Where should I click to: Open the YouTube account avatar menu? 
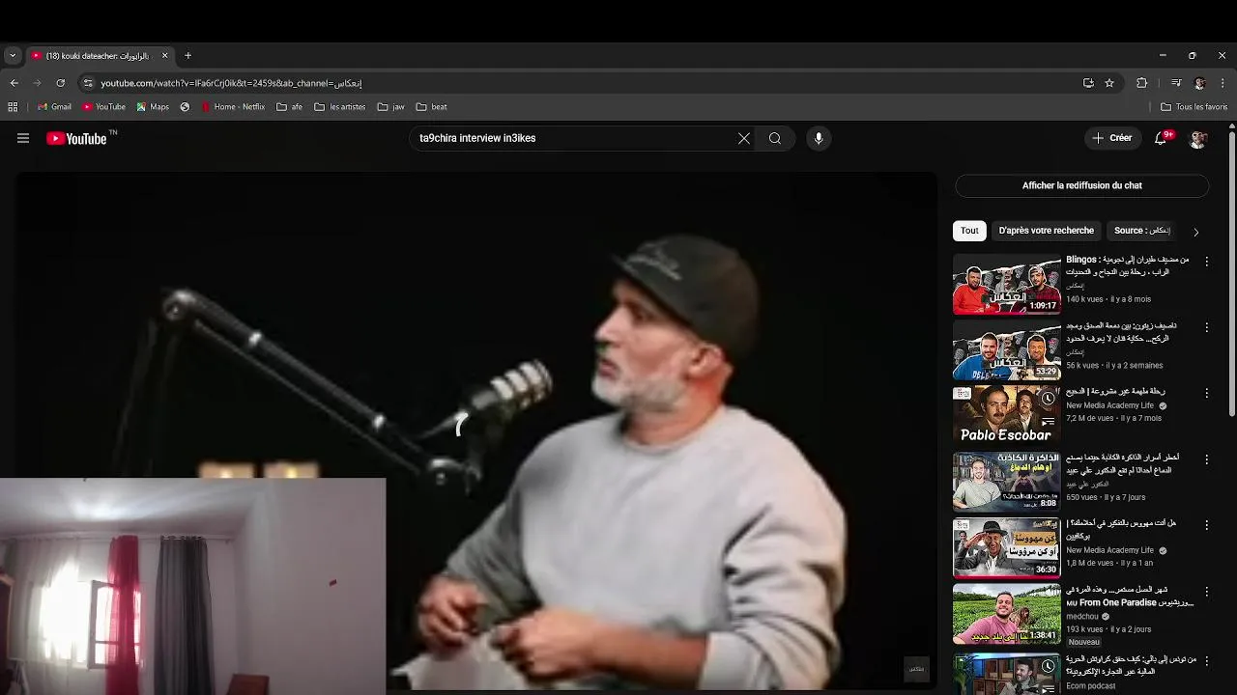1197,138
